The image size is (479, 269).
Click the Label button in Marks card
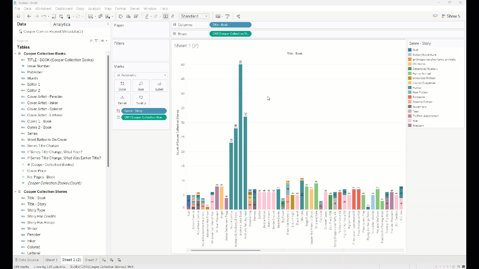[159, 86]
